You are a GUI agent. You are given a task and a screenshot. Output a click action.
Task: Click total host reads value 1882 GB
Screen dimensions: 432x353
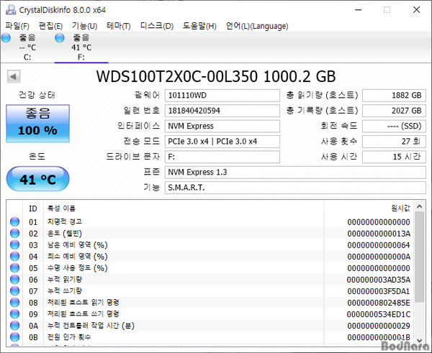click(x=394, y=96)
